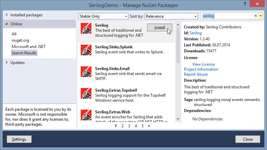The image size is (267, 150).
Task: Click the Last Published 26.07.2014 text
Action: click(x=207, y=45)
